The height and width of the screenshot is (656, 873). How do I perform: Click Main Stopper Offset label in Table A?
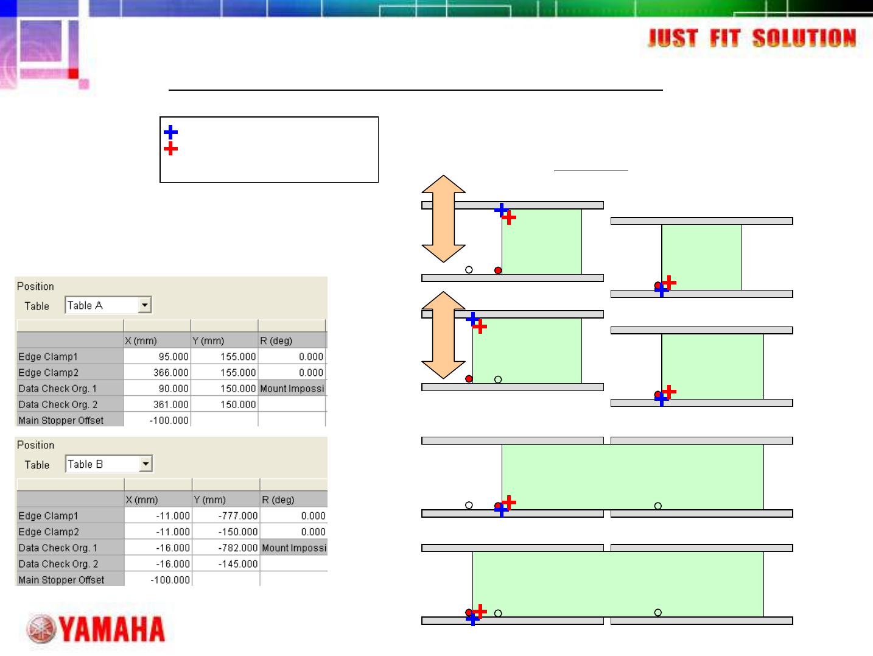70,420
